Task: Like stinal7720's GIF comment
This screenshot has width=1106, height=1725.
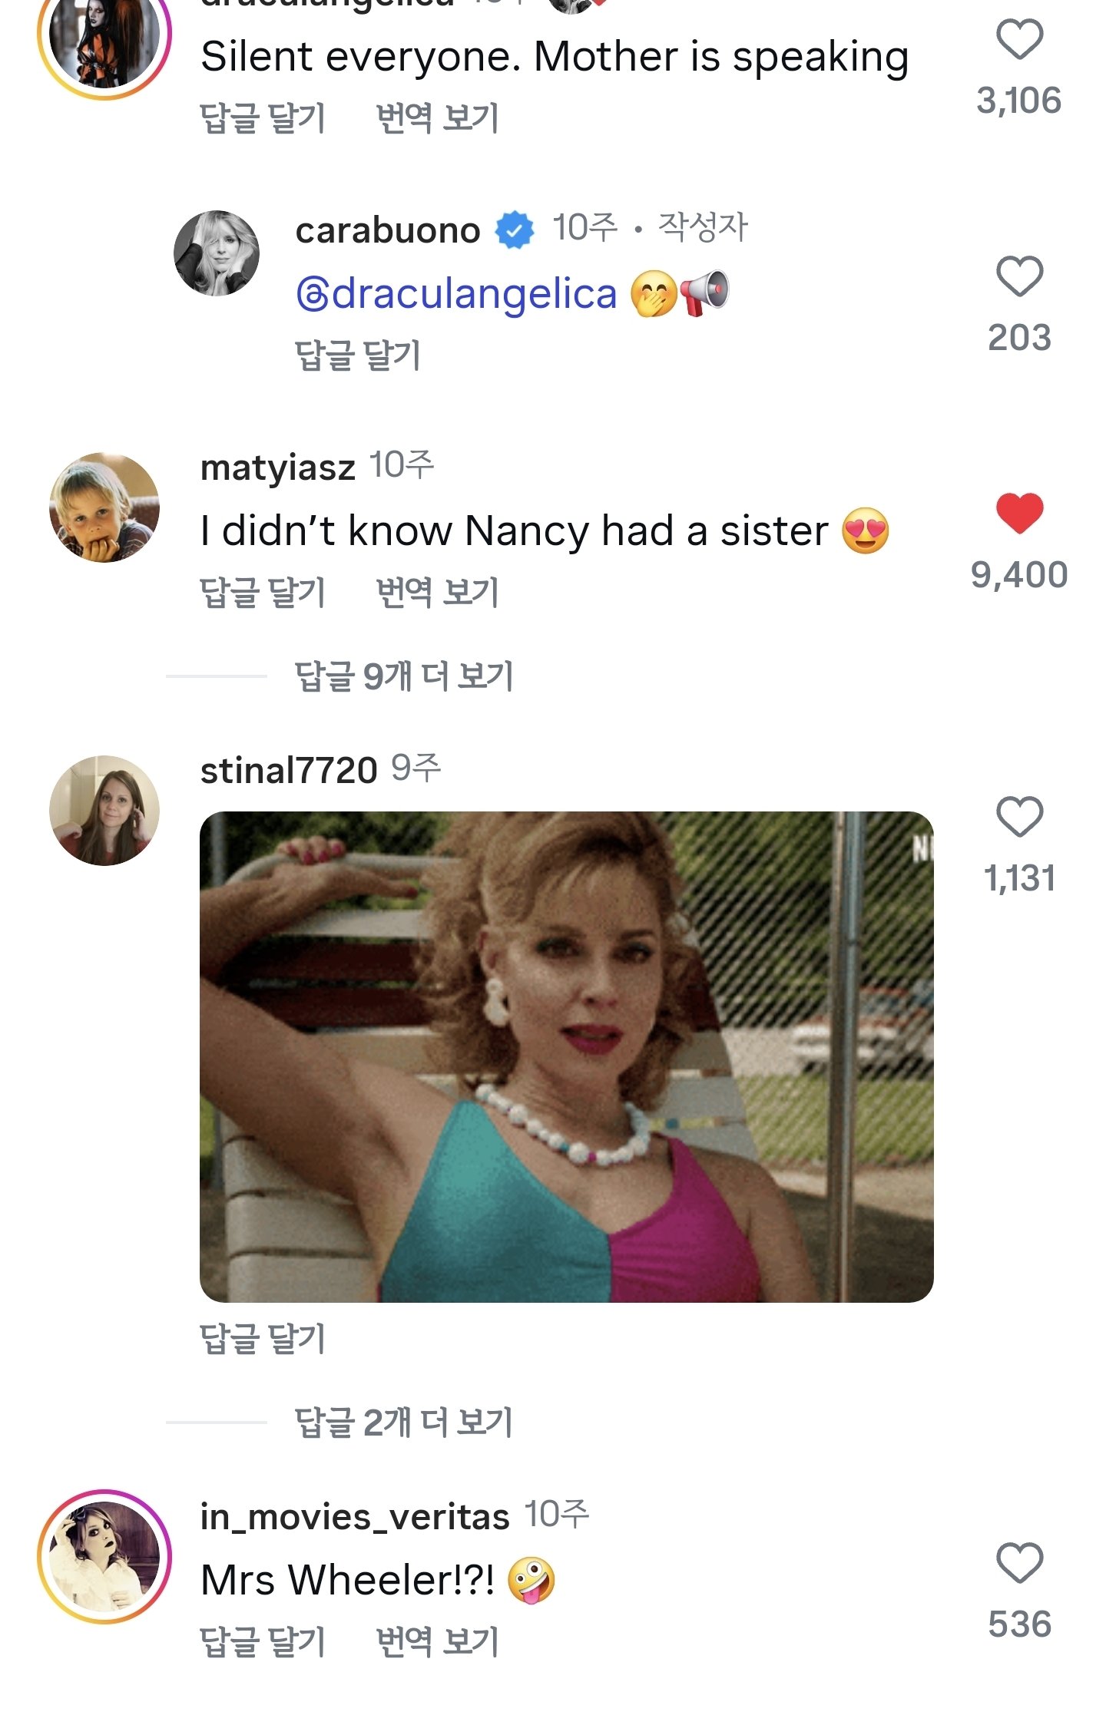Action: click(1018, 816)
